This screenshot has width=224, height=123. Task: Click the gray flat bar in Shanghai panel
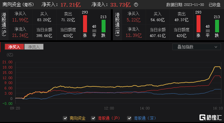(x=94, y=31)
